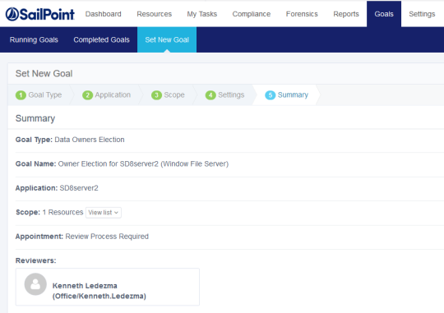The height and width of the screenshot is (313, 444).
Task: Open the Reports menu
Action: (346, 14)
